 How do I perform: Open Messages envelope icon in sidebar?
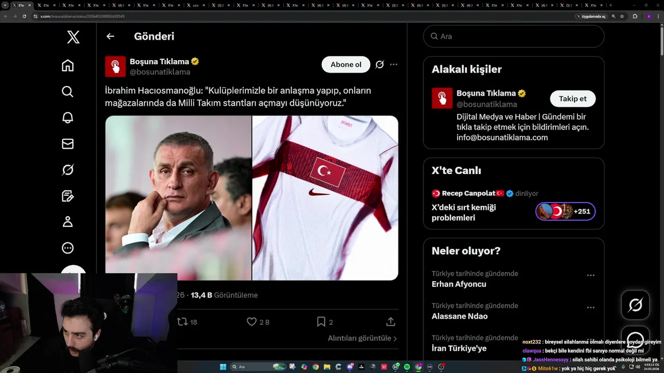click(67, 144)
